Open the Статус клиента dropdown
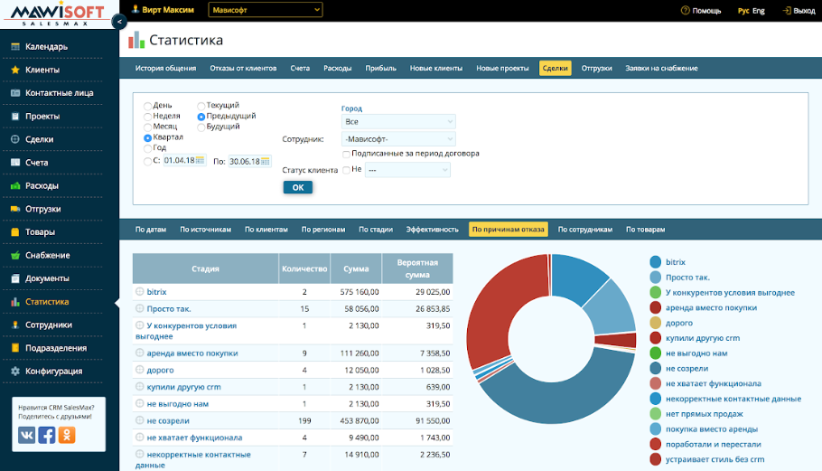Image resolution: width=822 pixels, height=471 pixels. (x=408, y=170)
